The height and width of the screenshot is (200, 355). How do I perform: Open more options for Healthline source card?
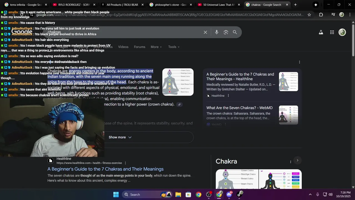pos(228,96)
